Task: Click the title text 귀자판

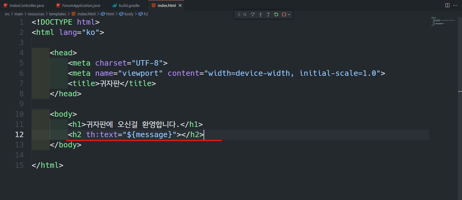Action: click(110, 84)
